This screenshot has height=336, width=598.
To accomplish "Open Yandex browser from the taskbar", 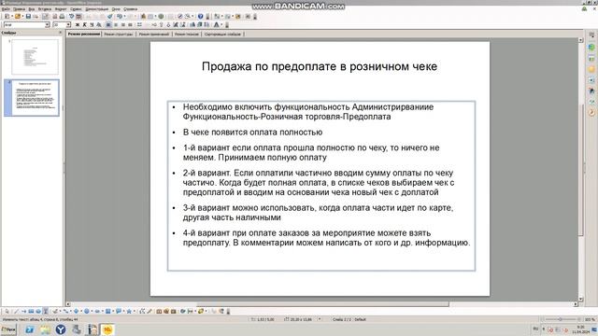I will (x=60, y=329).
